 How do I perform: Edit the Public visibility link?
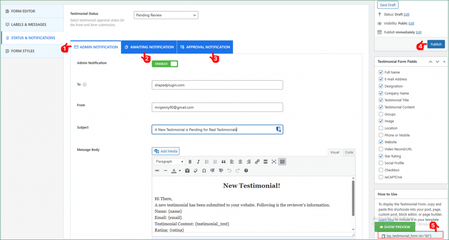point(411,24)
